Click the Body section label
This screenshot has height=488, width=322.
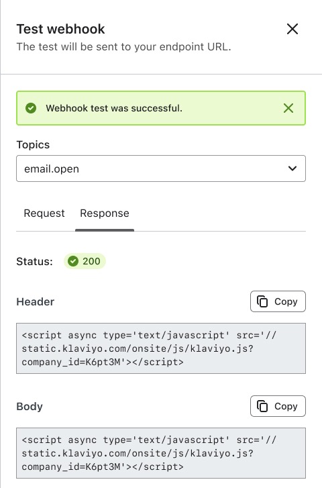30,406
